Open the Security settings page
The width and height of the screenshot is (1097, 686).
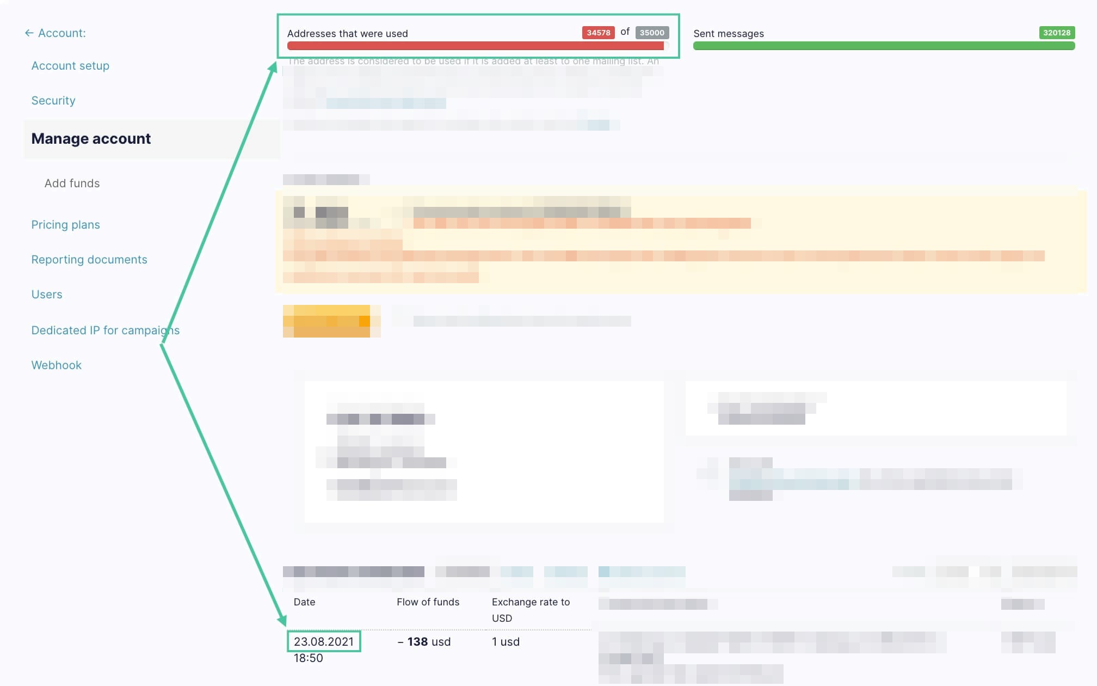(53, 100)
